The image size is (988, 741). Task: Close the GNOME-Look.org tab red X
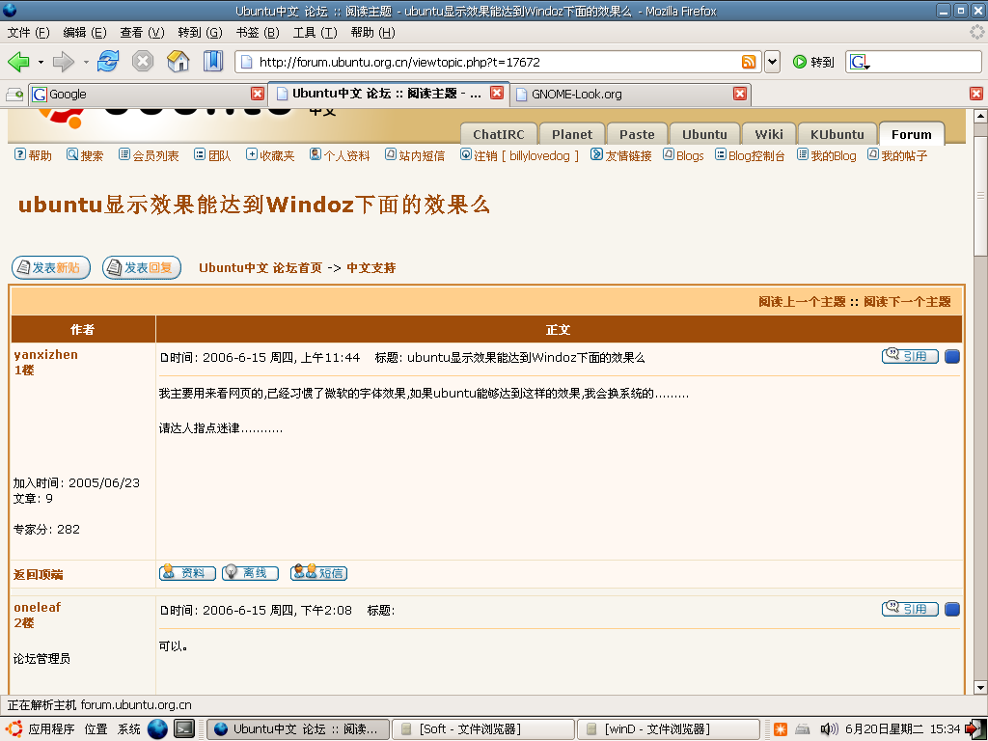(x=740, y=94)
